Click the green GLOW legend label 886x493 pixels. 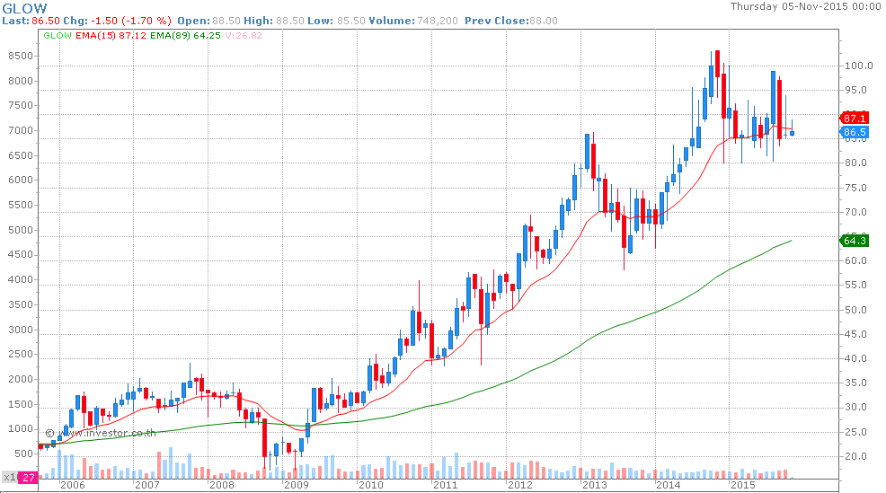click(x=58, y=35)
